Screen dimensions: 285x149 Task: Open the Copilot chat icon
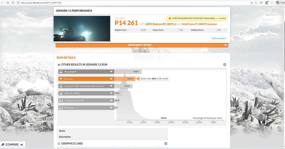pyautogui.click(x=278, y=3)
